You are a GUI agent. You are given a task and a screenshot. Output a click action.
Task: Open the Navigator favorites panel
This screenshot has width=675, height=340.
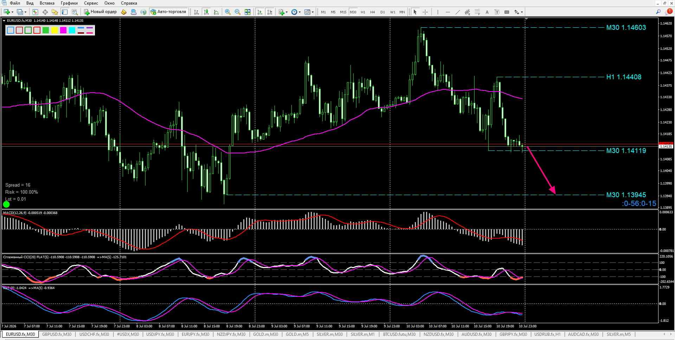55,12
